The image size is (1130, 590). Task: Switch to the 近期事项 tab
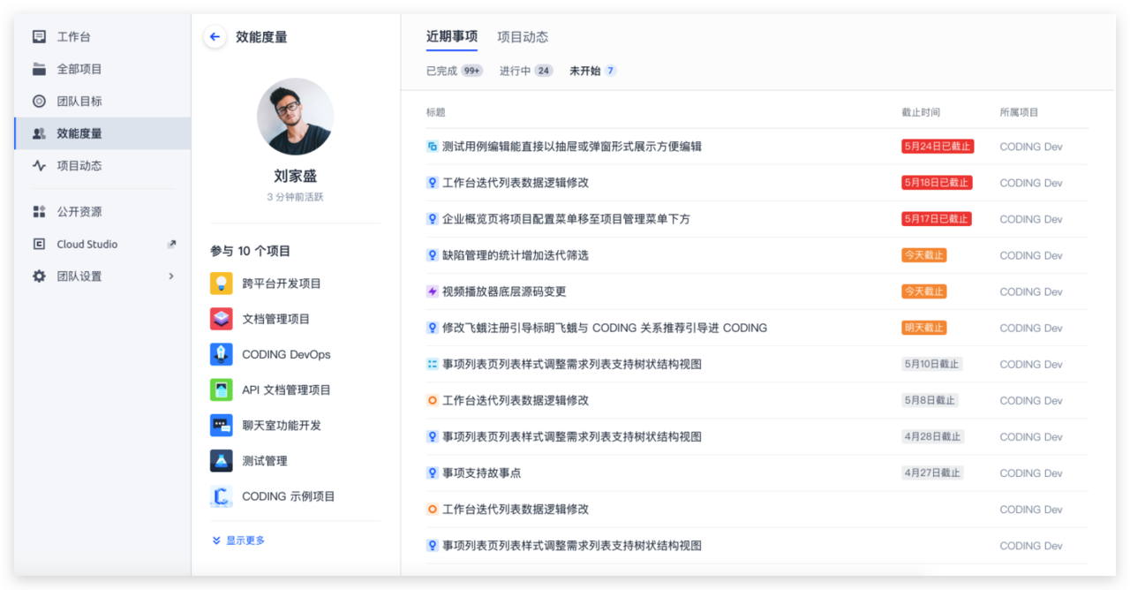point(452,37)
